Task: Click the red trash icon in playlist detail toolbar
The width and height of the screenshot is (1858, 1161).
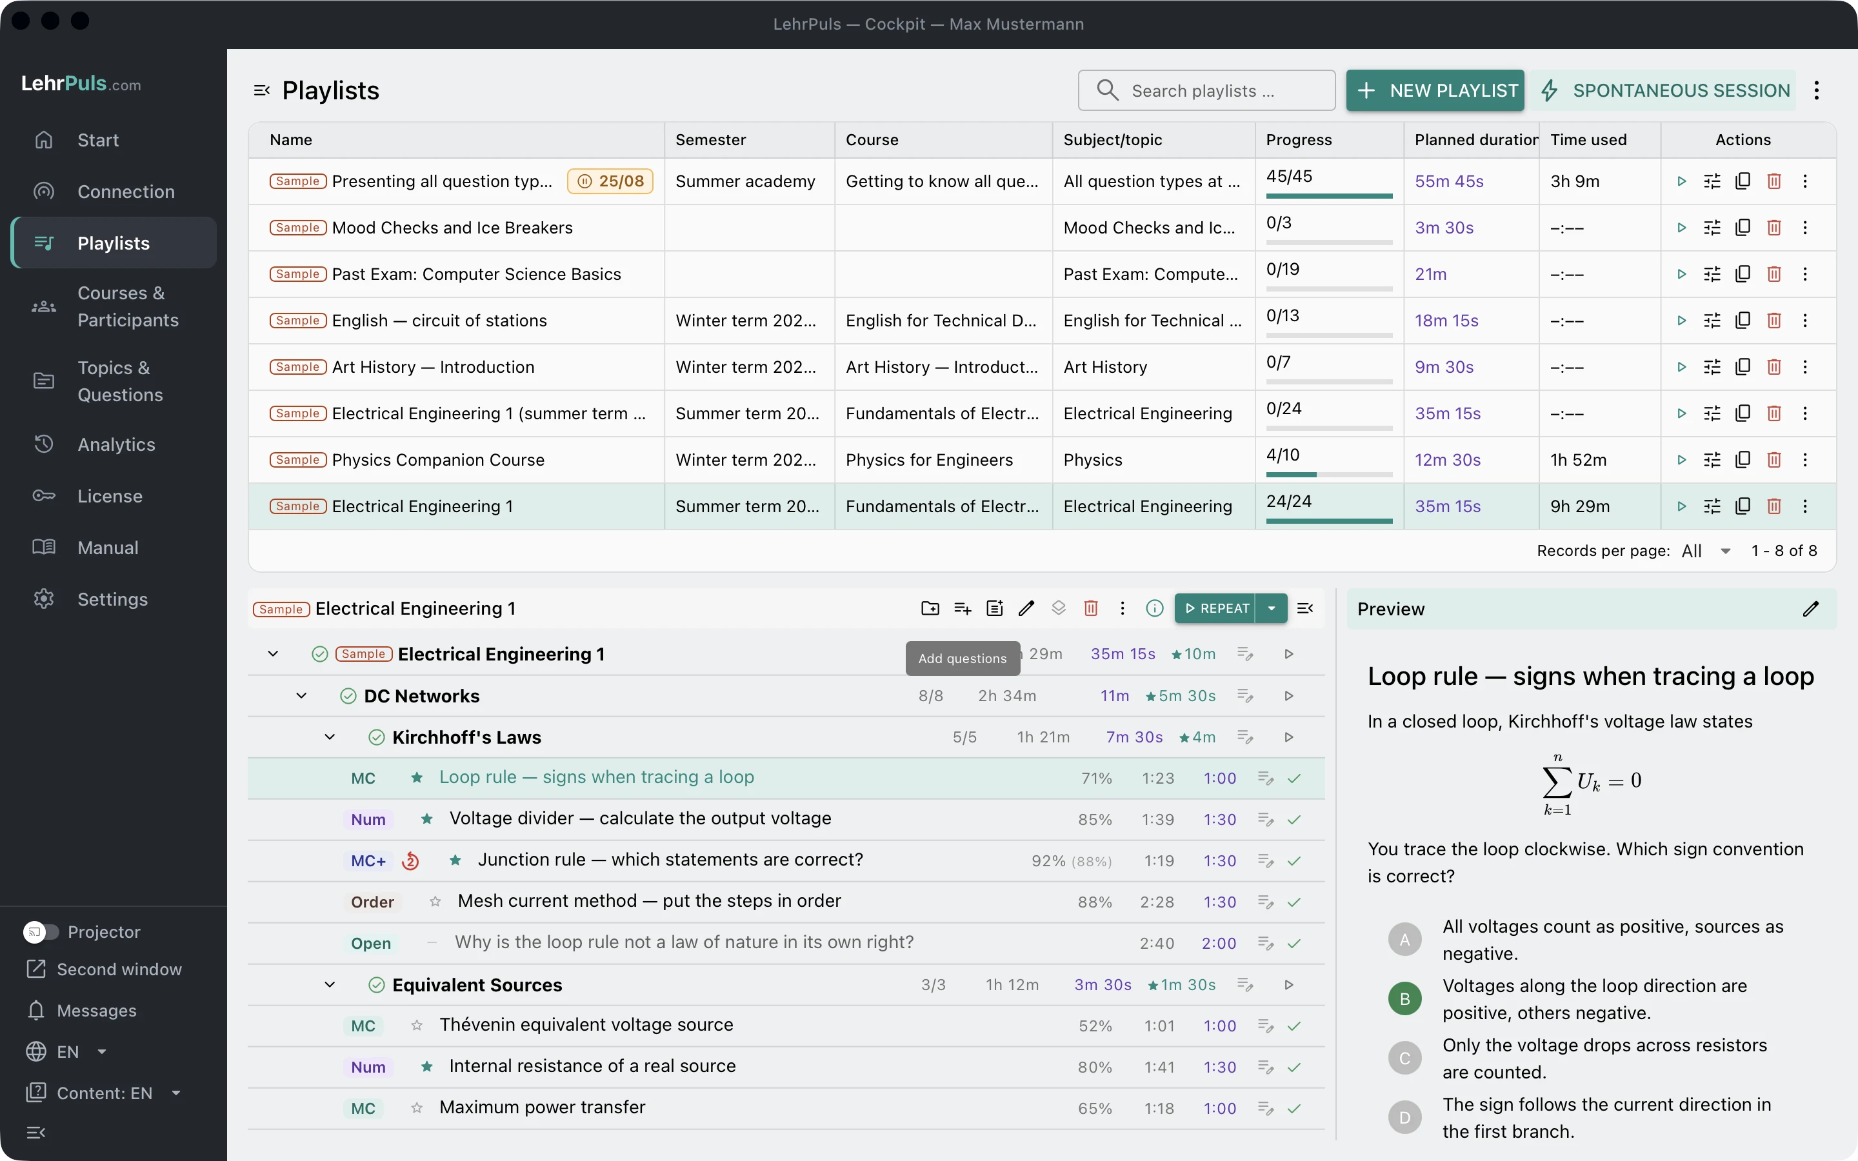Action: 1090,608
